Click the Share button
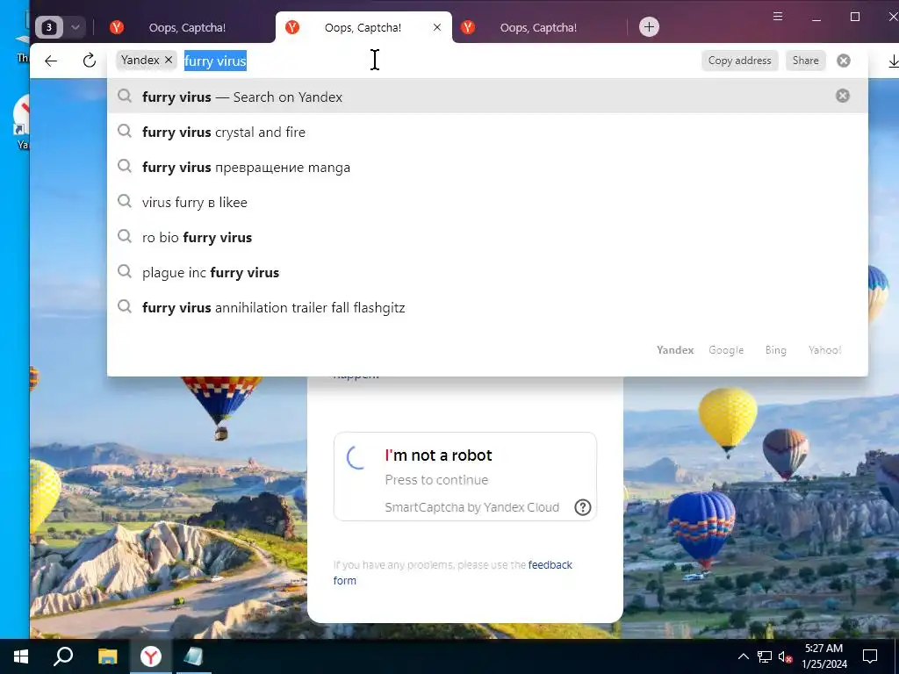 pyautogui.click(x=806, y=61)
